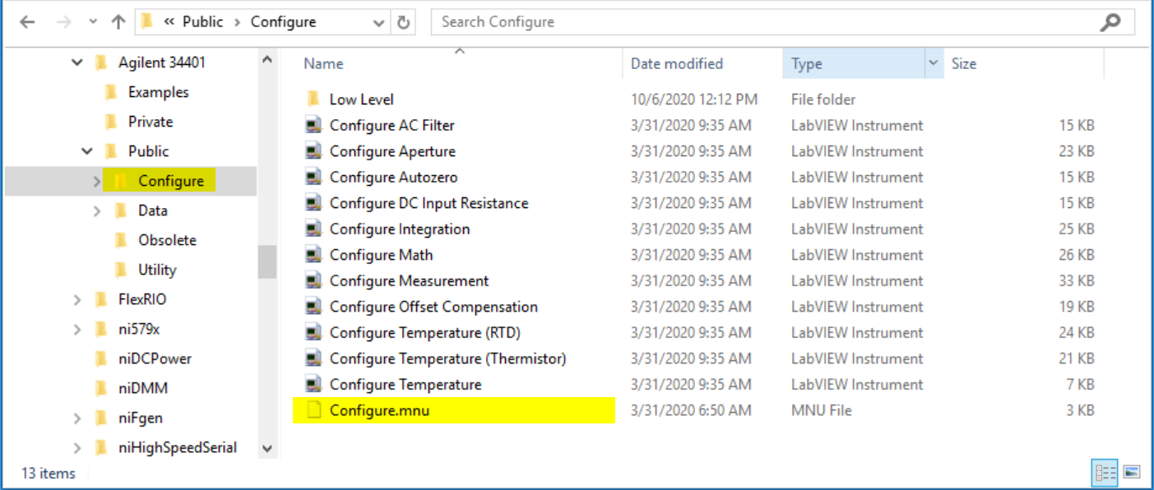Select Configure in the address breadcrumb

[x=283, y=22]
